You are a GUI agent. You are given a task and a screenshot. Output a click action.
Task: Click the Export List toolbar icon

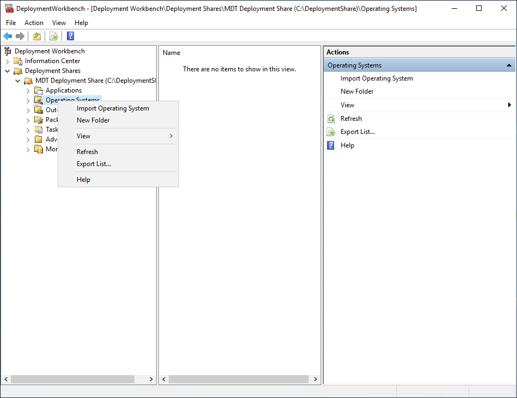(54, 36)
